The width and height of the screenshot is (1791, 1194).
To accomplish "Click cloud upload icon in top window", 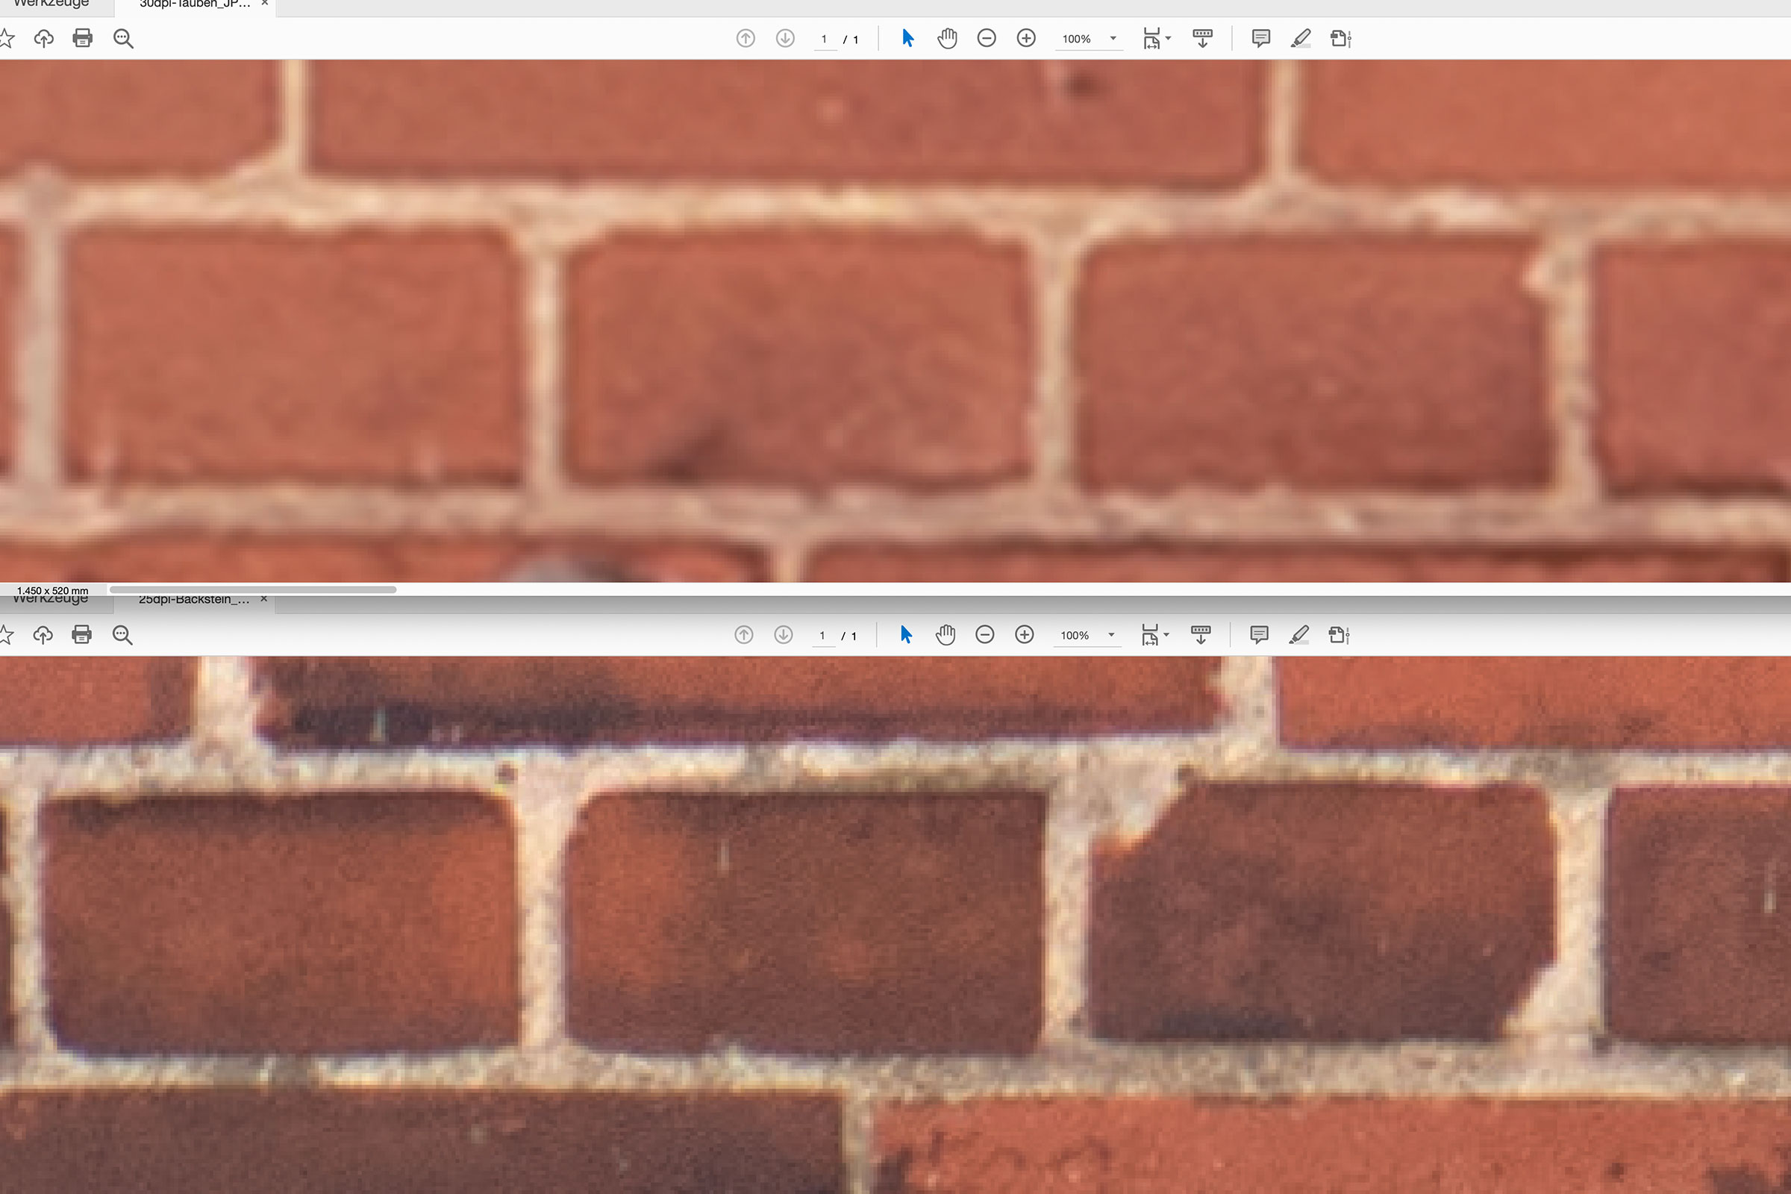I will click(x=44, y=38).
